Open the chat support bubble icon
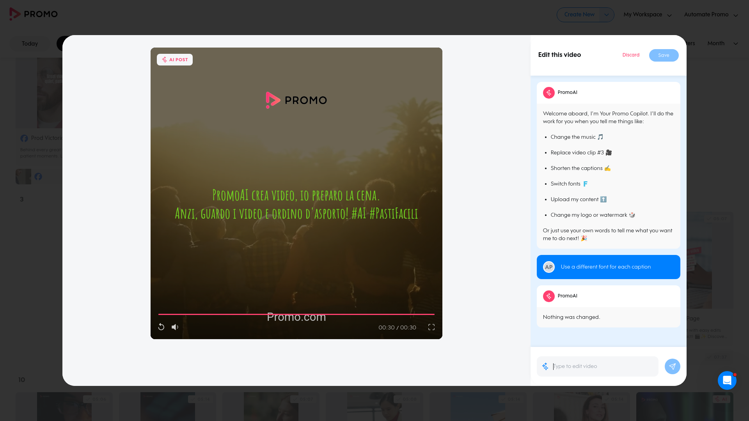Screen dimensions: 749x421 click(x=727, y=380)
